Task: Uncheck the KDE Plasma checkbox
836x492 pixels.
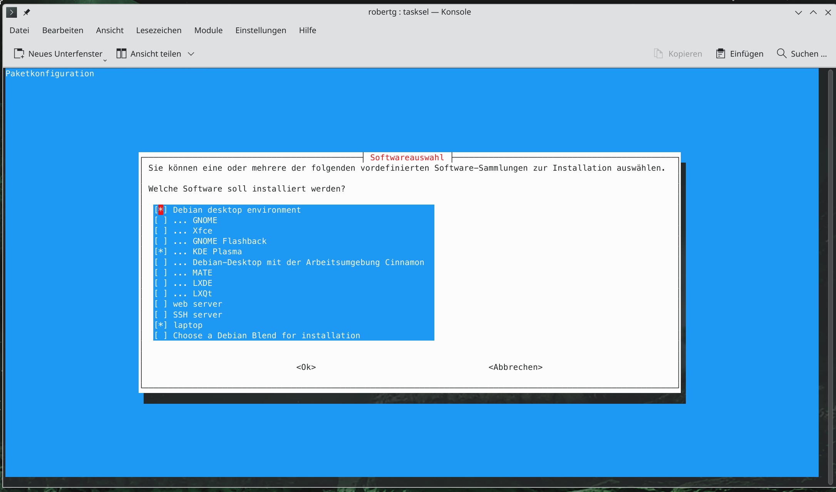Action: [x=161, y=252]
